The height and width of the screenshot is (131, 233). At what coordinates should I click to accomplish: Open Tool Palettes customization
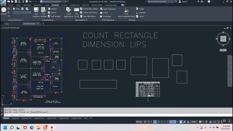(44, 12)
